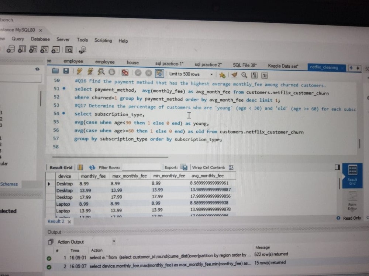Open the Limit to 500 rows dropdown
The width and height of the screenshot is (369, 276).
point(191,74)
